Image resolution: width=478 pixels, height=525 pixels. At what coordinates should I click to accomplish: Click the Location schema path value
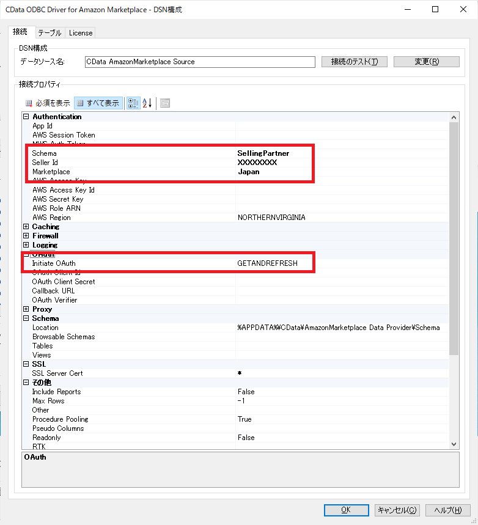(x=338, y=328)
